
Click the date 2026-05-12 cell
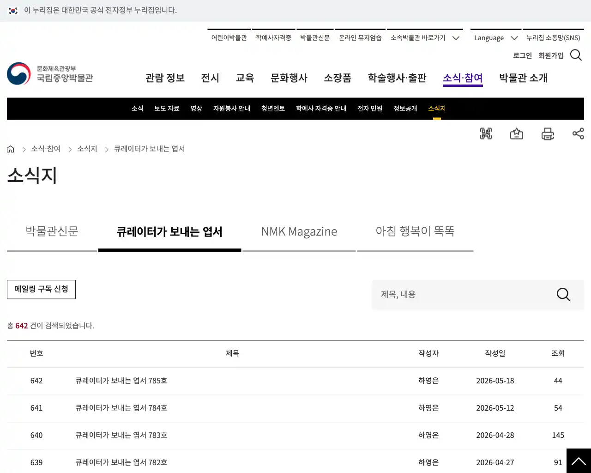(x=495, y=408)
